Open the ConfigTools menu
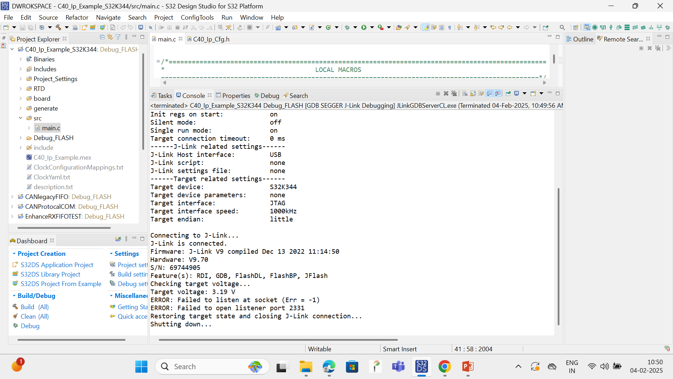Image resolution: width=673 pixels, height=379 pixels. click(197, 17)
